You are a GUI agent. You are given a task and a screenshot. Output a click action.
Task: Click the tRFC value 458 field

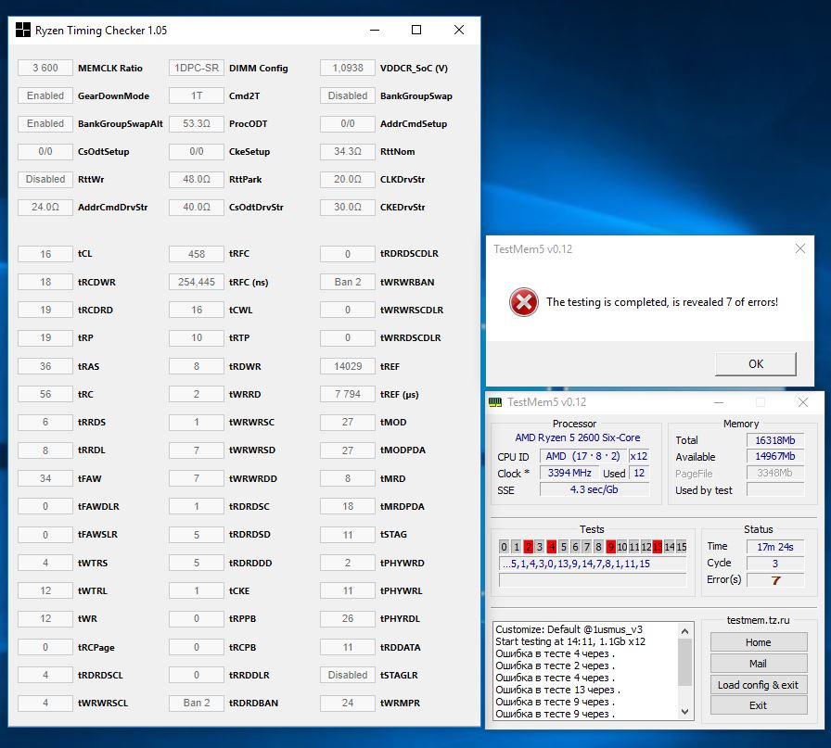pos(196,254)
